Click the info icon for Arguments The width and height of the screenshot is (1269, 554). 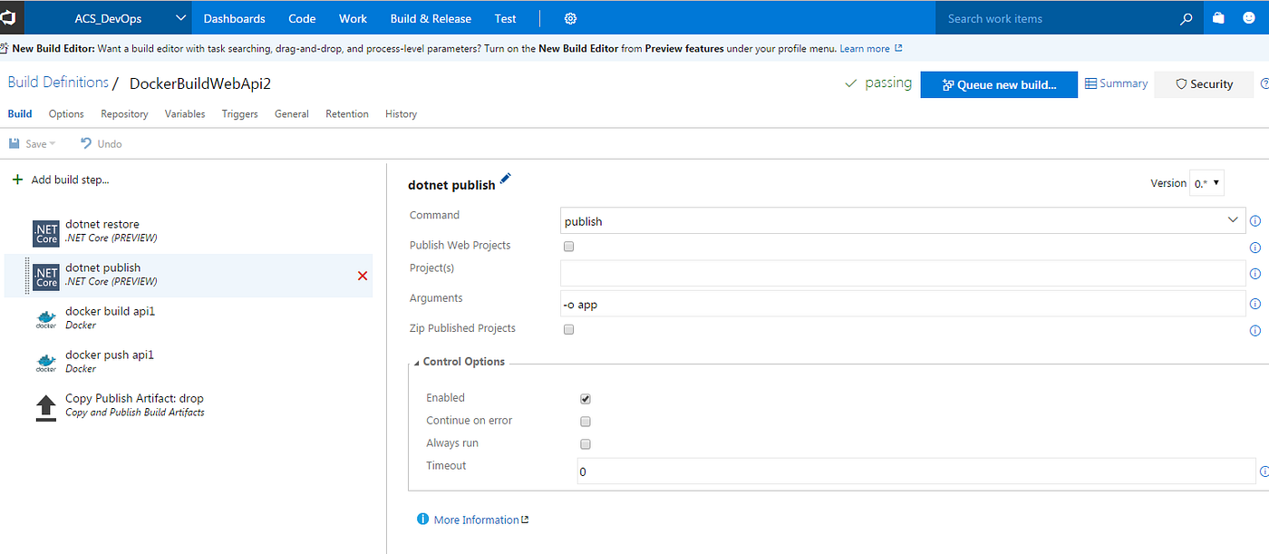(1255, 304)
